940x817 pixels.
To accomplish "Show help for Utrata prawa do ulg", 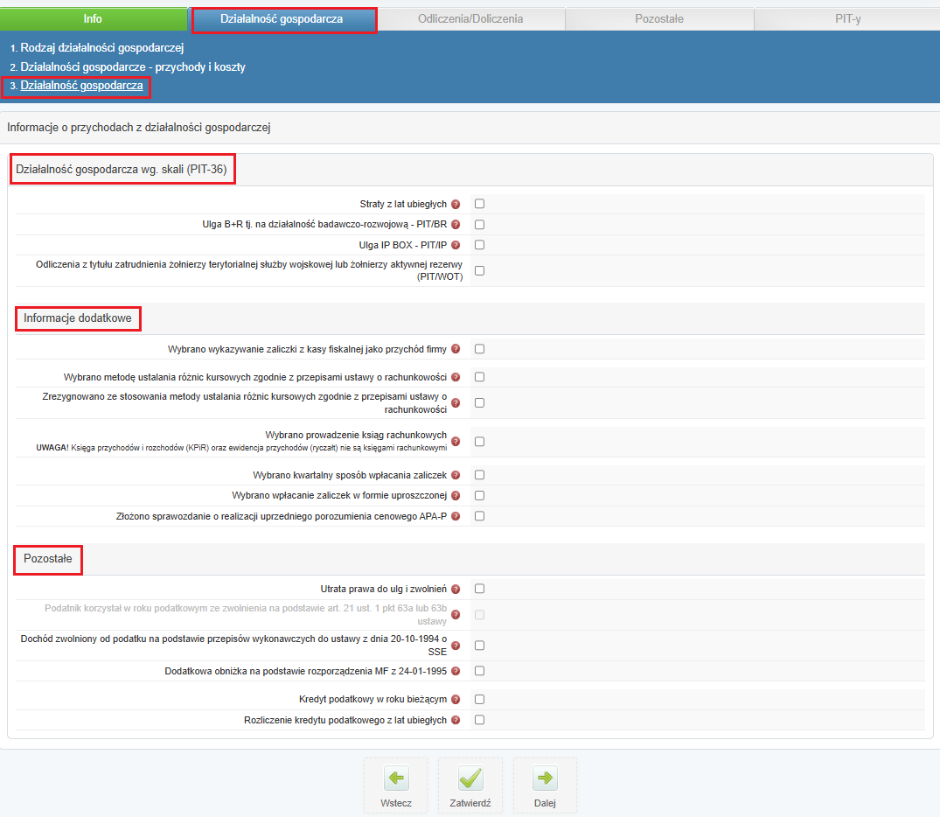I will 456,589.
